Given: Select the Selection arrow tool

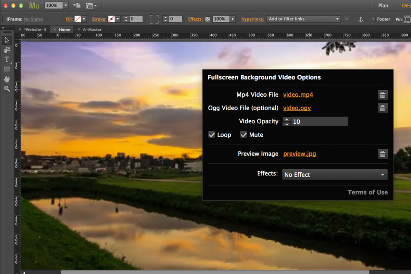Looking at the screenshot, I should click(x=7, y=40).
